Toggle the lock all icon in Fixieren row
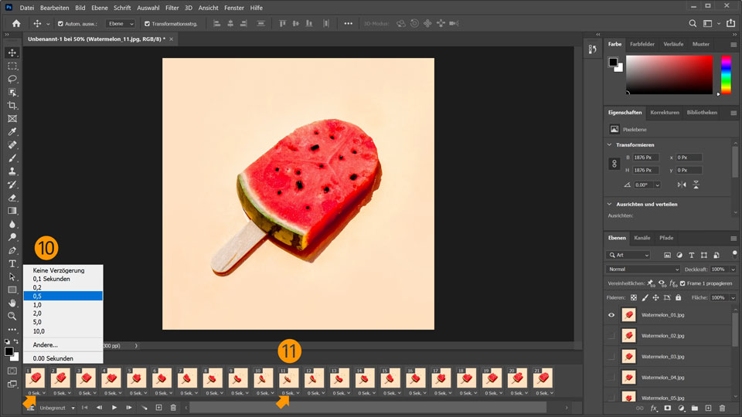The width and height of the screenshot is (742, 417). 678,297
